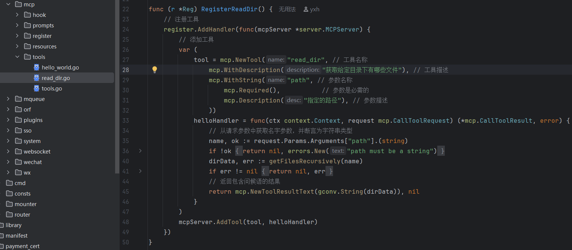Select the plugins folder label

tap(33, 120)
